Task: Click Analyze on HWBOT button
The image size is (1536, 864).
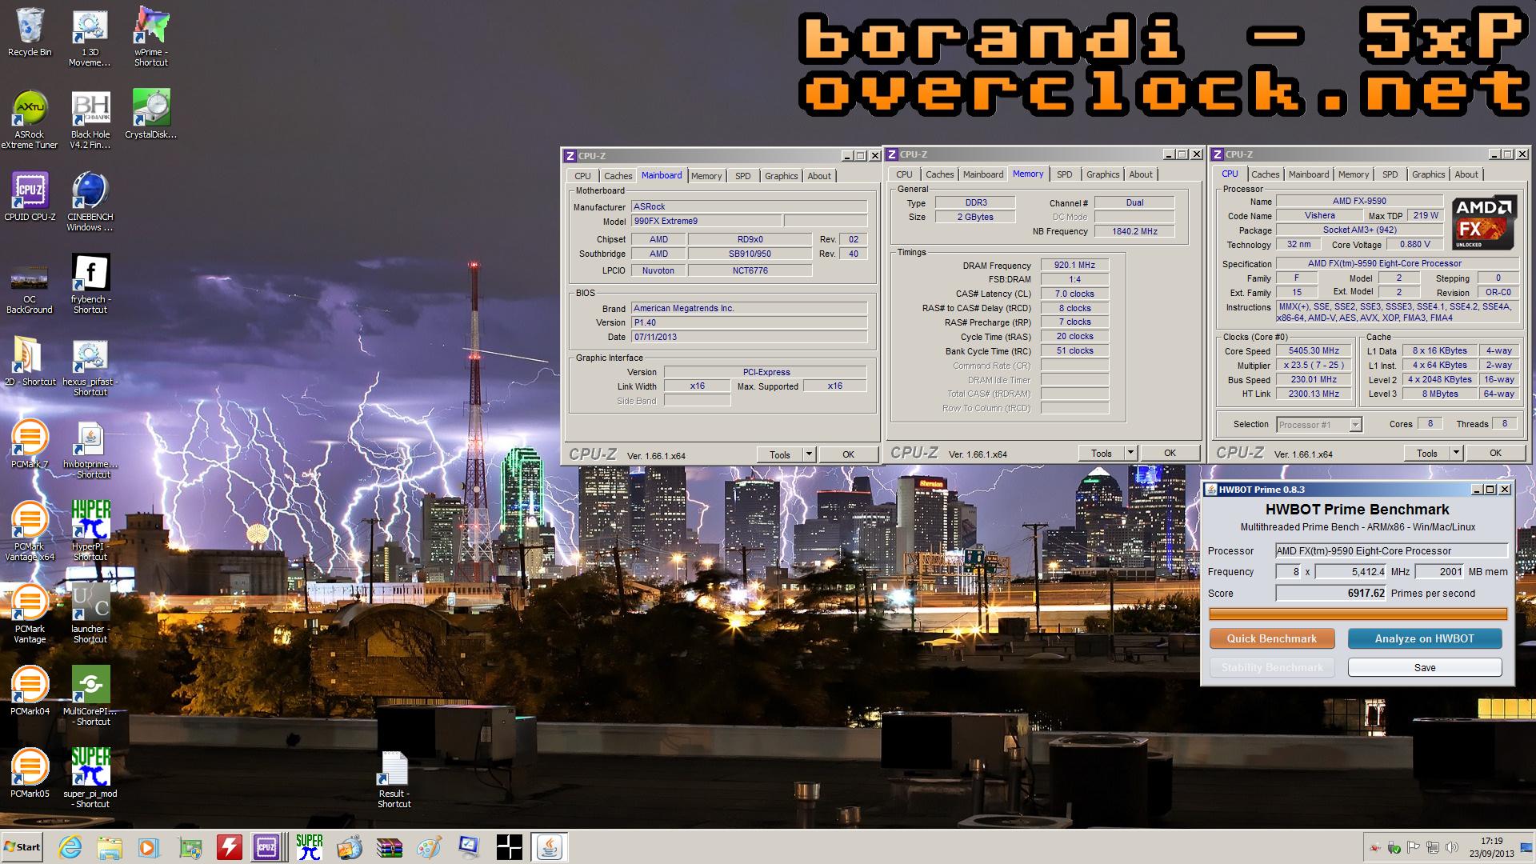Action: pos(1424,638)
